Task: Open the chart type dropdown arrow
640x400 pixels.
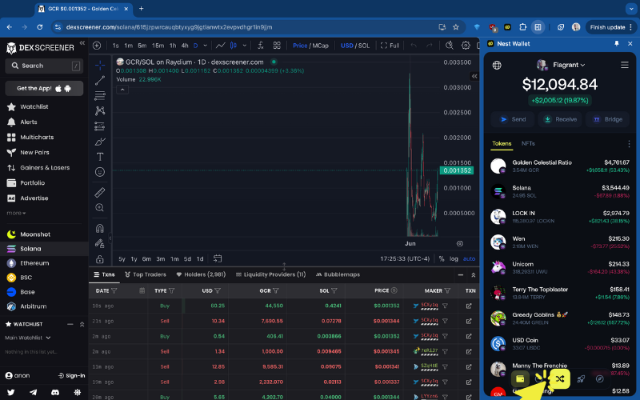Action: coord(245,46)
